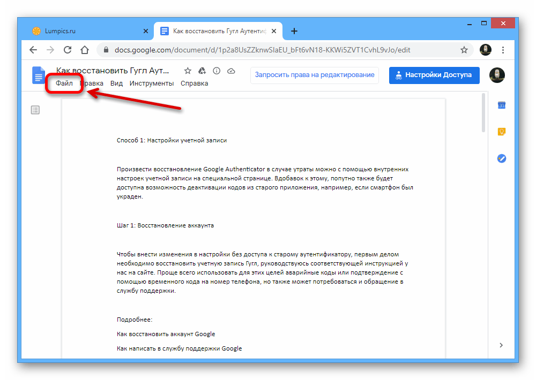Open Google Tasks side panel
Viewport: 536px width, 380px height.
click(502, 158)
